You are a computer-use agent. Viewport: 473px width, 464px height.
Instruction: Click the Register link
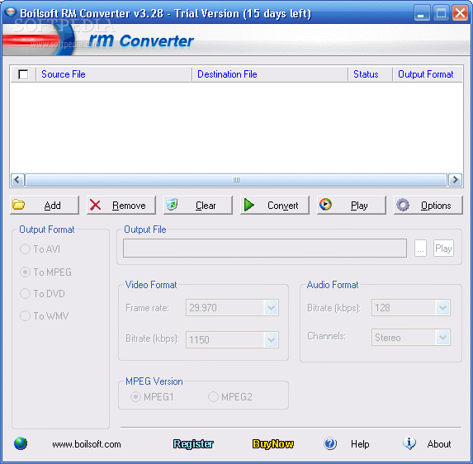[193, 444]
